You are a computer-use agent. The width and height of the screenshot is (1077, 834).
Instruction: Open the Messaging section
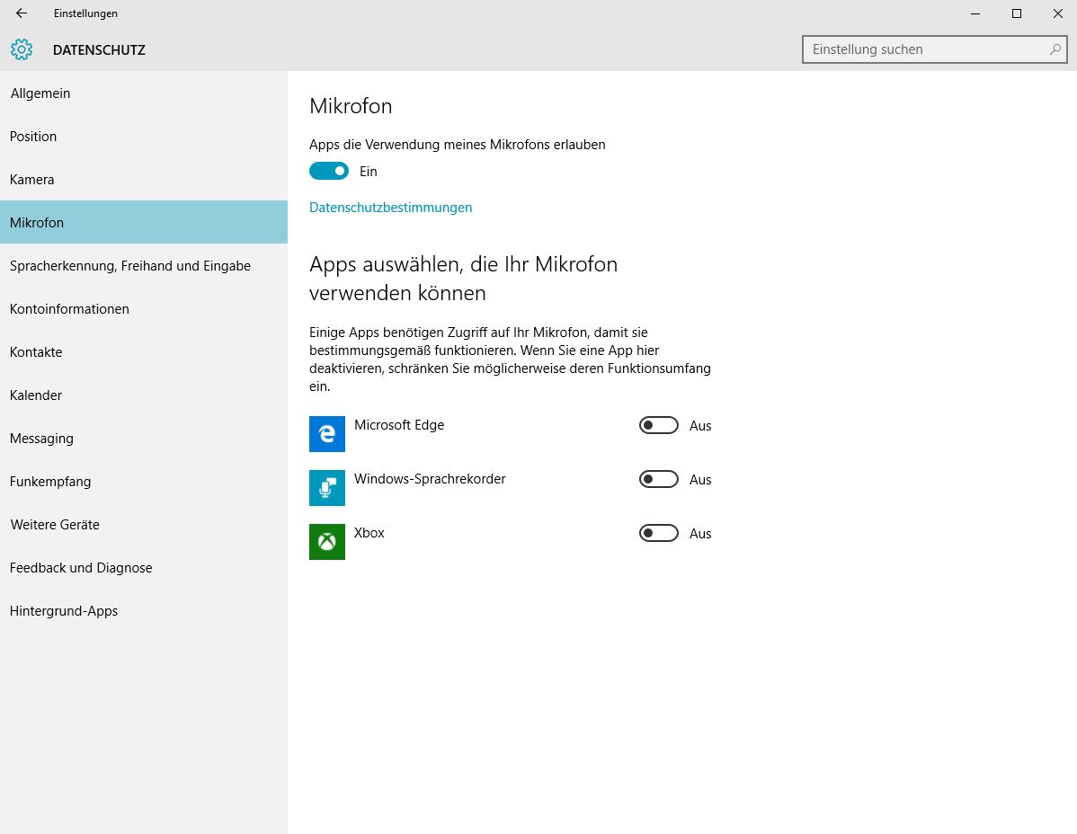pyautogui.click(x=144, y=439)
